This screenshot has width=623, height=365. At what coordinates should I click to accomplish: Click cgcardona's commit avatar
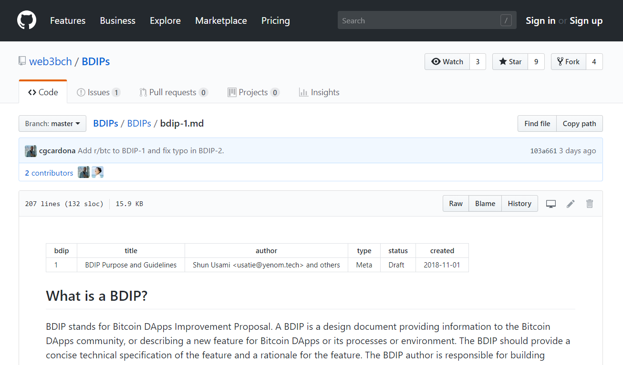tap(31, 151)
